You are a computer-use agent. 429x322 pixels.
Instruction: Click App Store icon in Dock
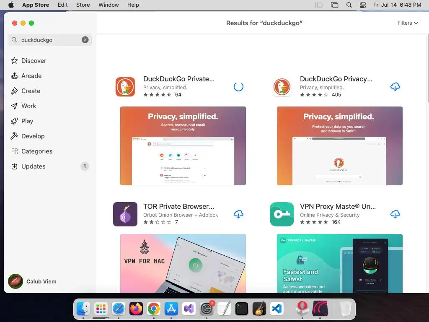click(x=171, y=309)
